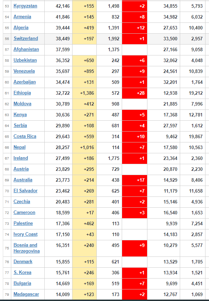Open the Nepal country link
The width and height of the screenshot is (209, 301).
(x=19, y=147)
